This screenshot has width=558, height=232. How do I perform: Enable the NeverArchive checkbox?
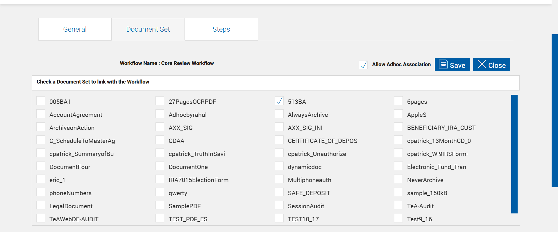pyautogui.click(x=398, y=179)
